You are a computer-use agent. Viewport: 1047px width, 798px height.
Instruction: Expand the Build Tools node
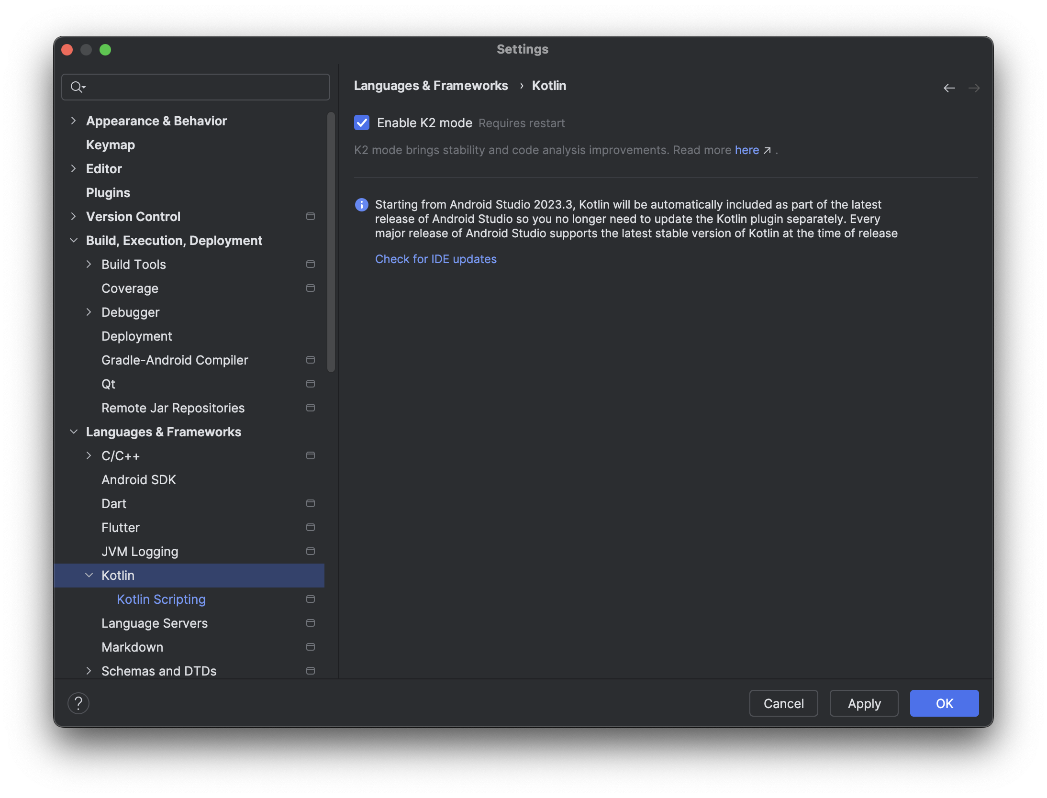pos(89,264)
